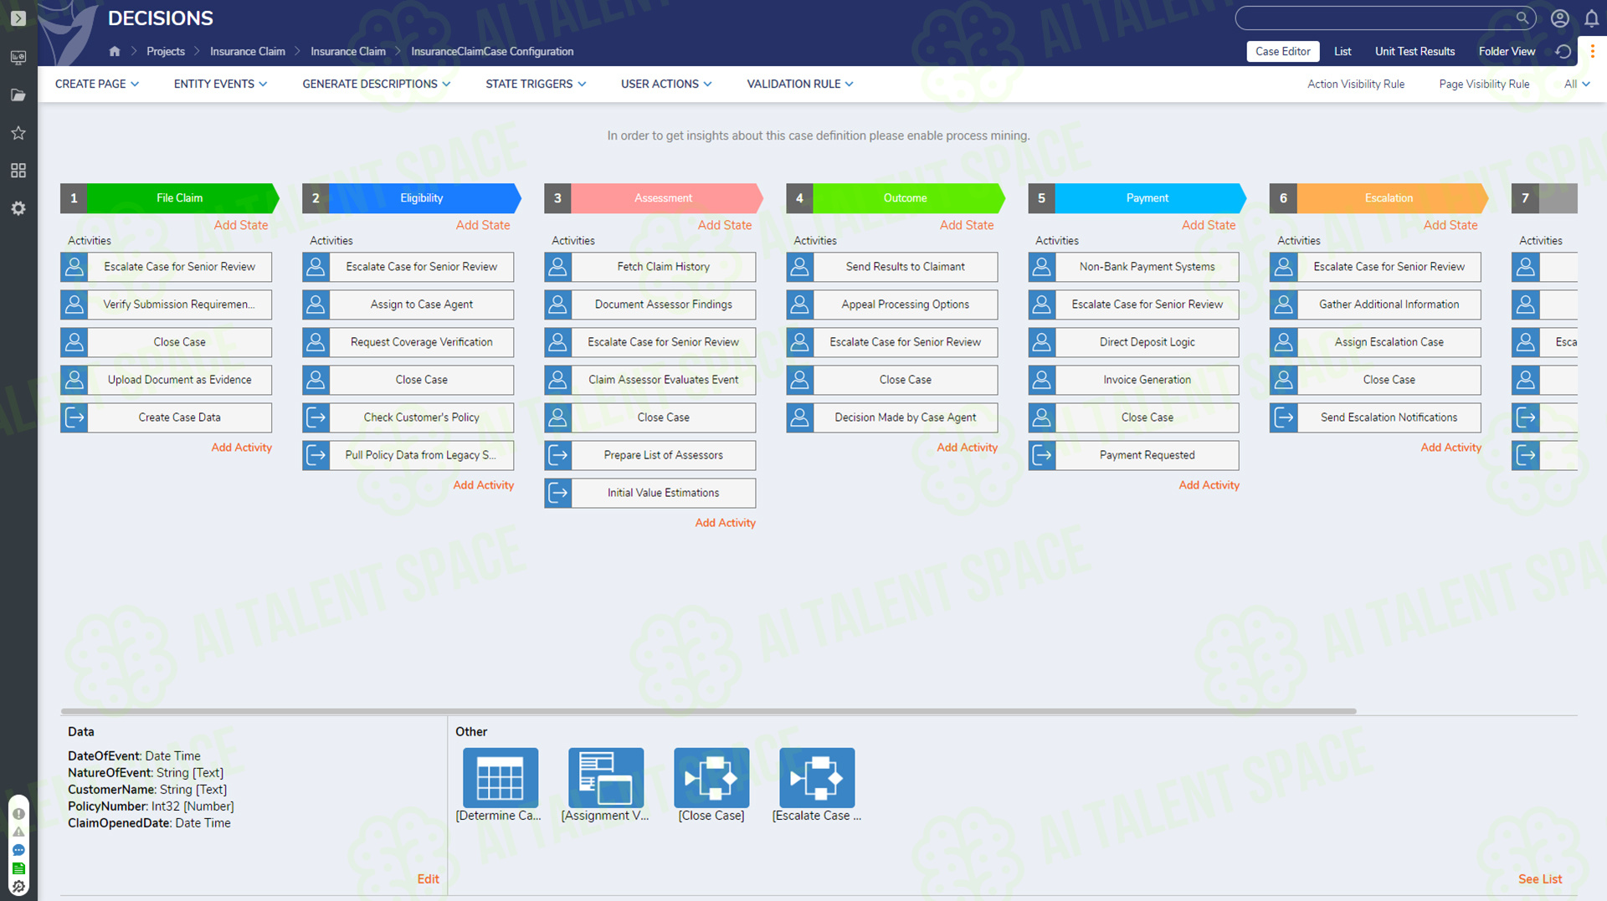Click the horizontal scrollbar above Data panel
Image resolution: width=1607 pixels, height=901 pixels.
[708, 711]
